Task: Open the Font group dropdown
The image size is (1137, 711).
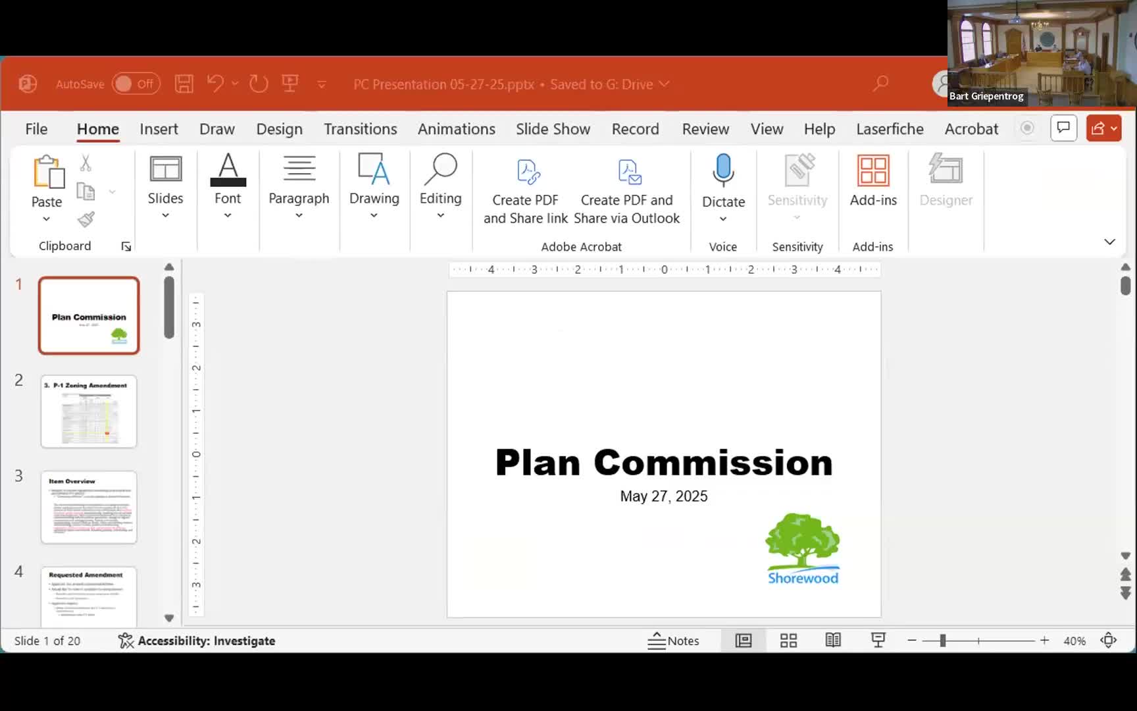Action: pos(228,215)
